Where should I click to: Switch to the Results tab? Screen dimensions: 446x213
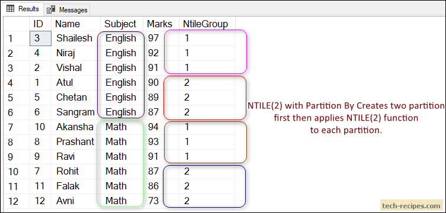pos(23,9)
